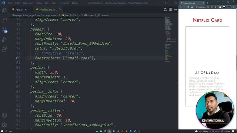The height and width of the screenshot is (133, 237).
Task: Open the View menu
Action: tap(39, 3)
